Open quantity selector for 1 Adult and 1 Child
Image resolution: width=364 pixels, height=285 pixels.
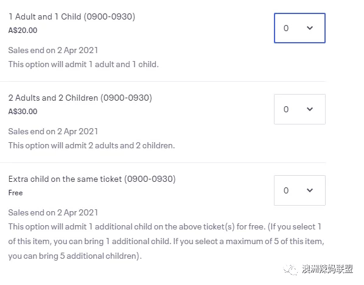point(299,28)
